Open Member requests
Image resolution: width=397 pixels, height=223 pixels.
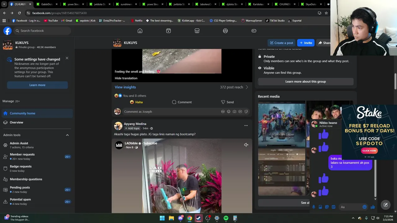[37, 156]
